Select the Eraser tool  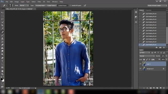coord(2,45)
